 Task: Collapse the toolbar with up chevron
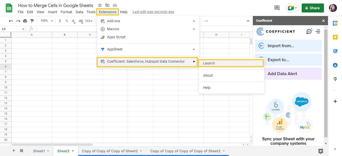pyautogui.click(x=248, y=21)
